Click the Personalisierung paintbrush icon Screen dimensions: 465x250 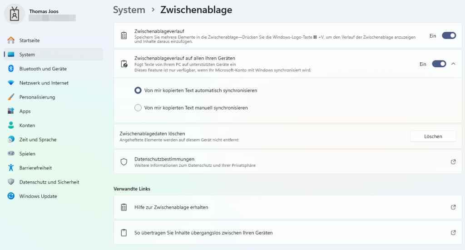(x=11, y=97)
